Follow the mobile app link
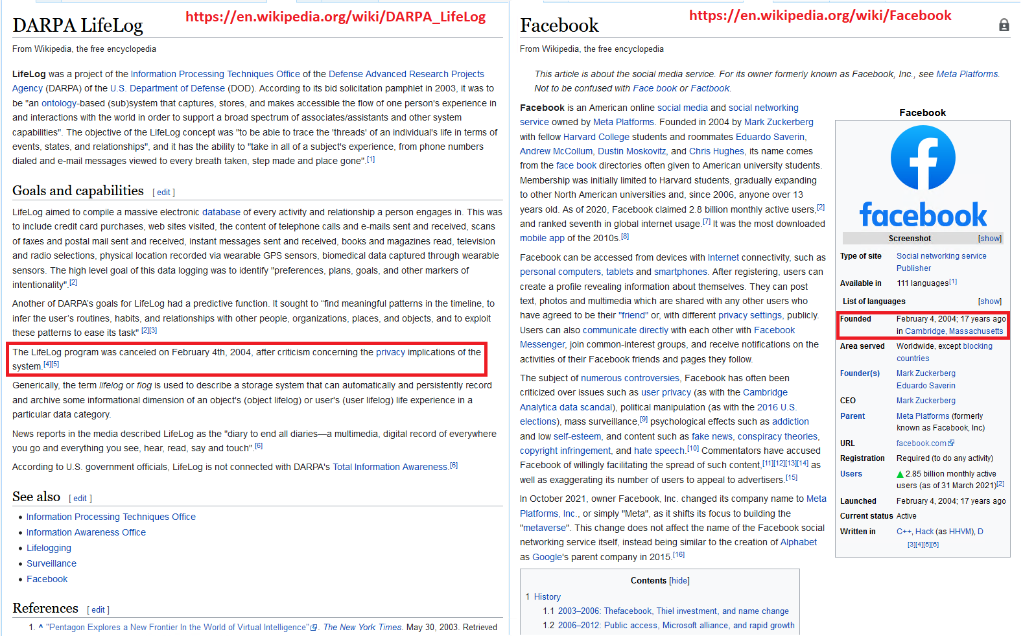 542,238
